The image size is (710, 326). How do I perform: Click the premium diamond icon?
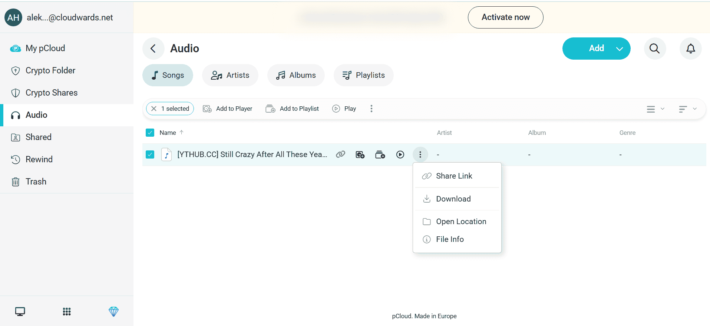[113, 312]
